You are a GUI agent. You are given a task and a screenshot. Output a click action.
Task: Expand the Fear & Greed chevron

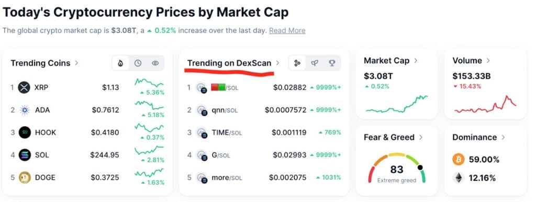coord(421,138)
